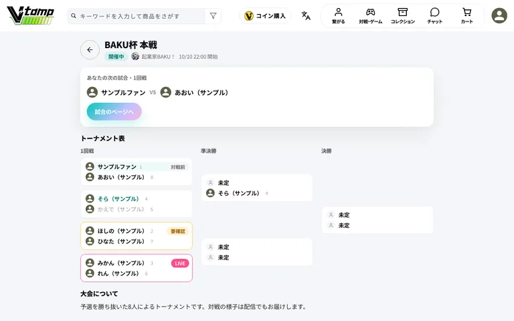Open the 対戦・ゲーム gamepad menu

click(x=370, y=16)
